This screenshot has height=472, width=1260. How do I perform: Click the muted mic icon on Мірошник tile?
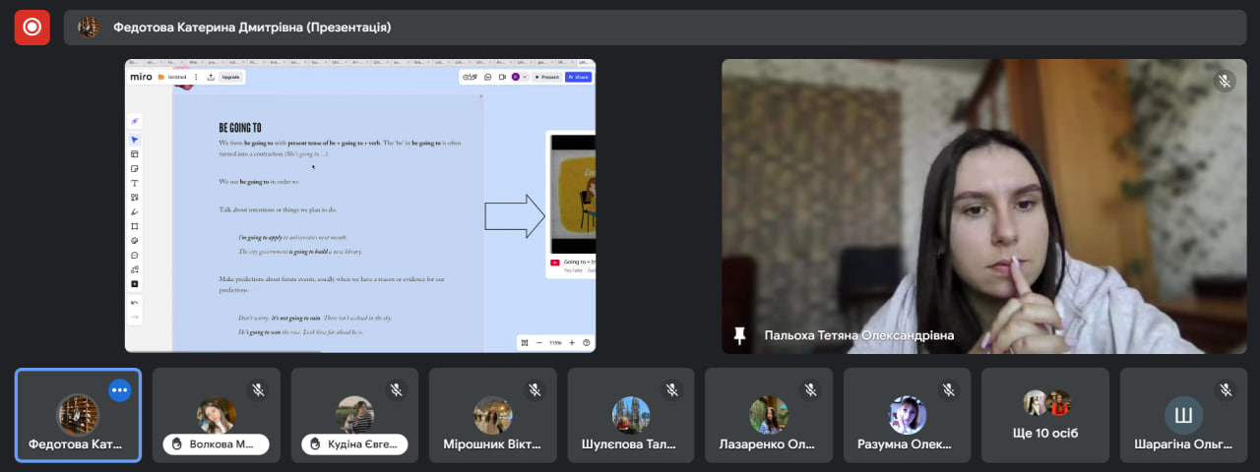click(535, 389)
